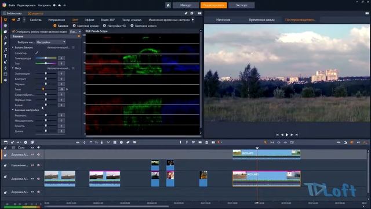371x209 pixels.
Task: Select the first clip on main track
Action: tap(60, 178)
